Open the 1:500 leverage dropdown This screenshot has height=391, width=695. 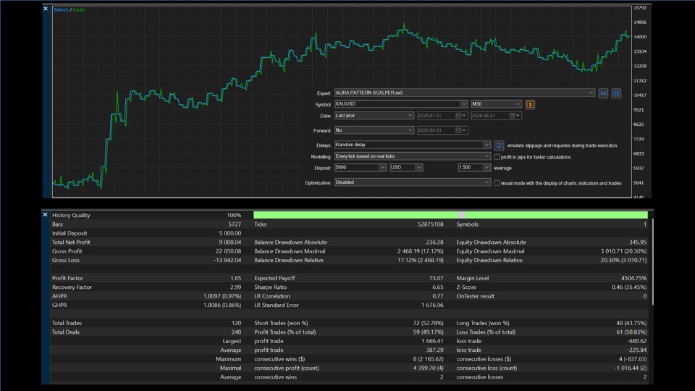tap(474, 167)
